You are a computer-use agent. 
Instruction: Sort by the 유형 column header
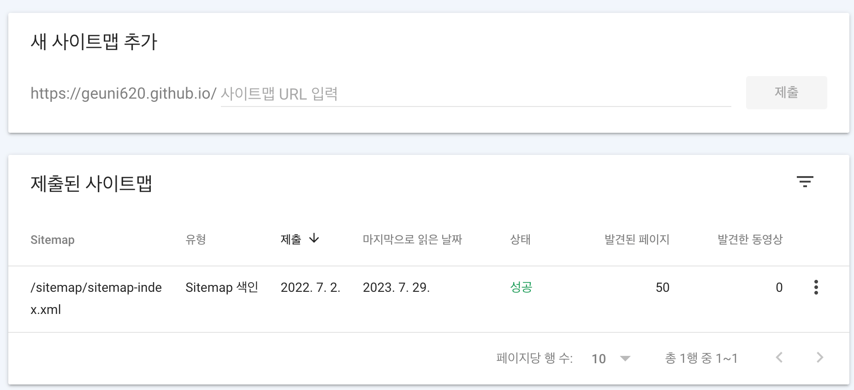click(x=196, y=239)
